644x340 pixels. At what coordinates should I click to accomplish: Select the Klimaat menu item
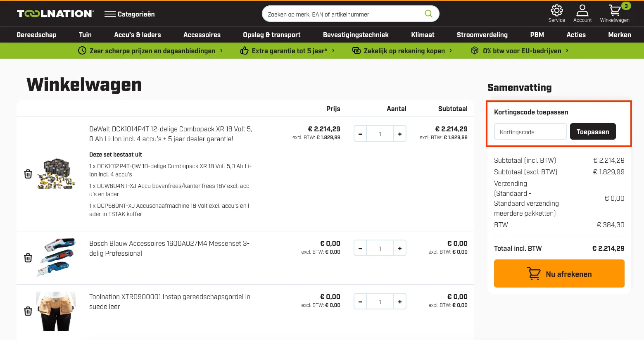pyautogui.click(x=423, y=35)
